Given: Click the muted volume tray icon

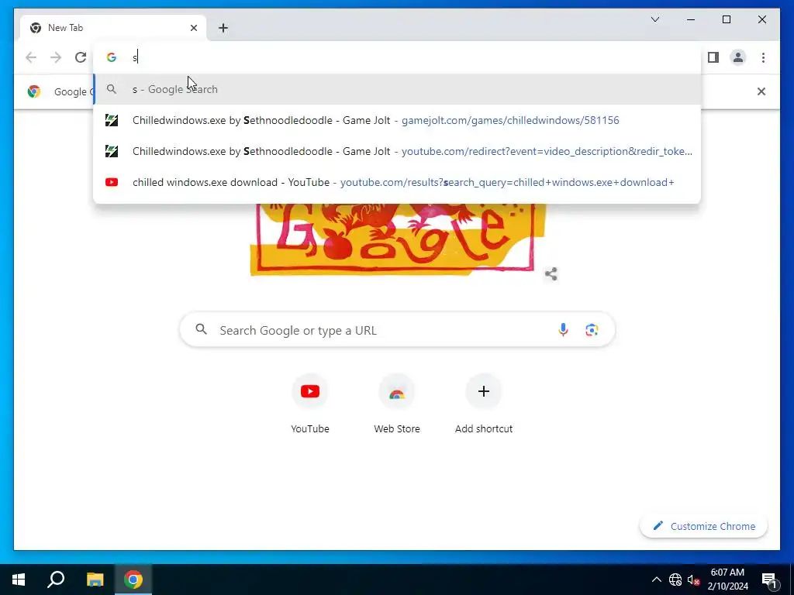Looking at the screenshot, I should (x=693, y=580).
